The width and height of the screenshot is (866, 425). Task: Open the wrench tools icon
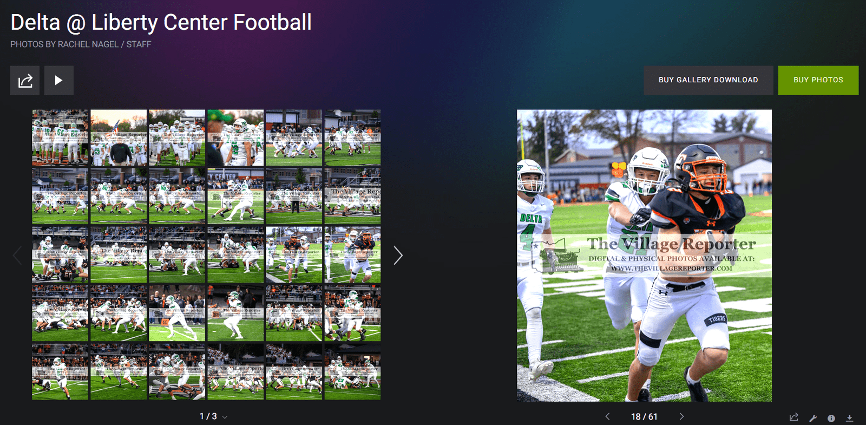813,417
